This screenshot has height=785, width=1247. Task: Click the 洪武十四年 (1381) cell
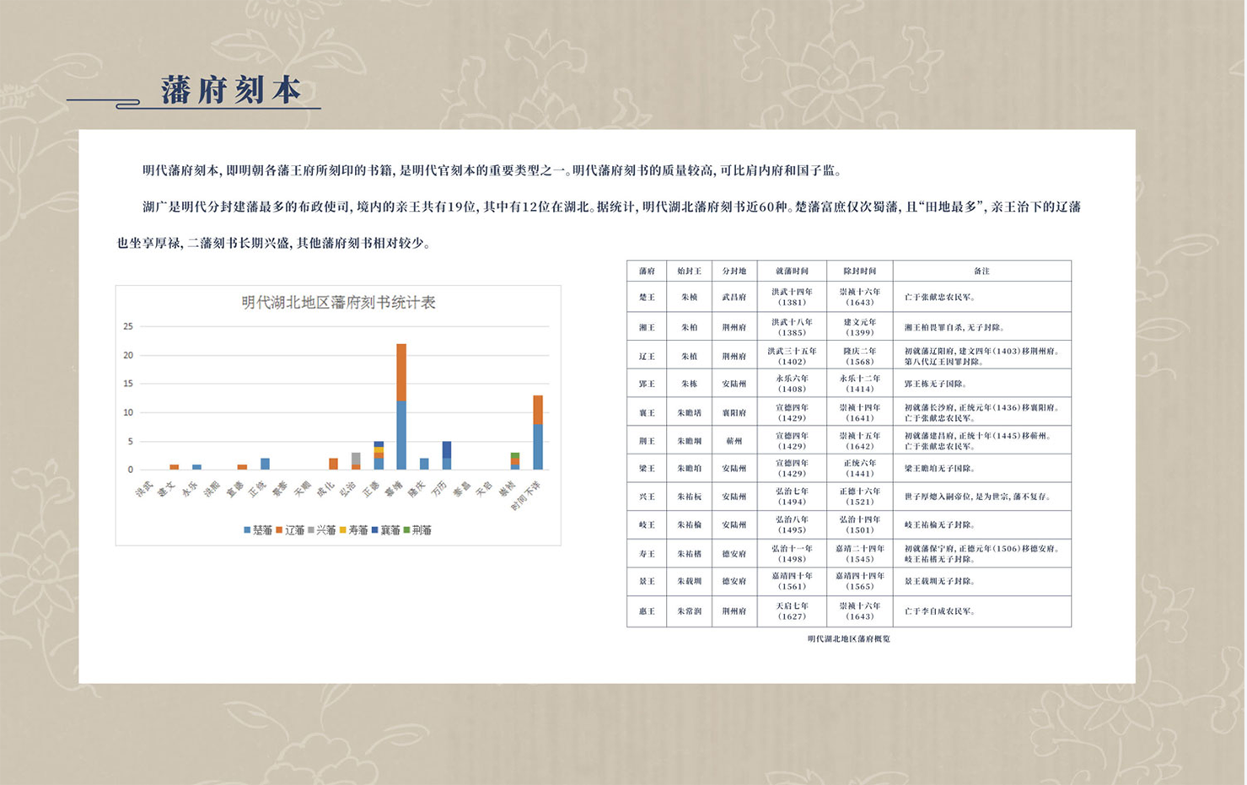[x=793, y=297]
